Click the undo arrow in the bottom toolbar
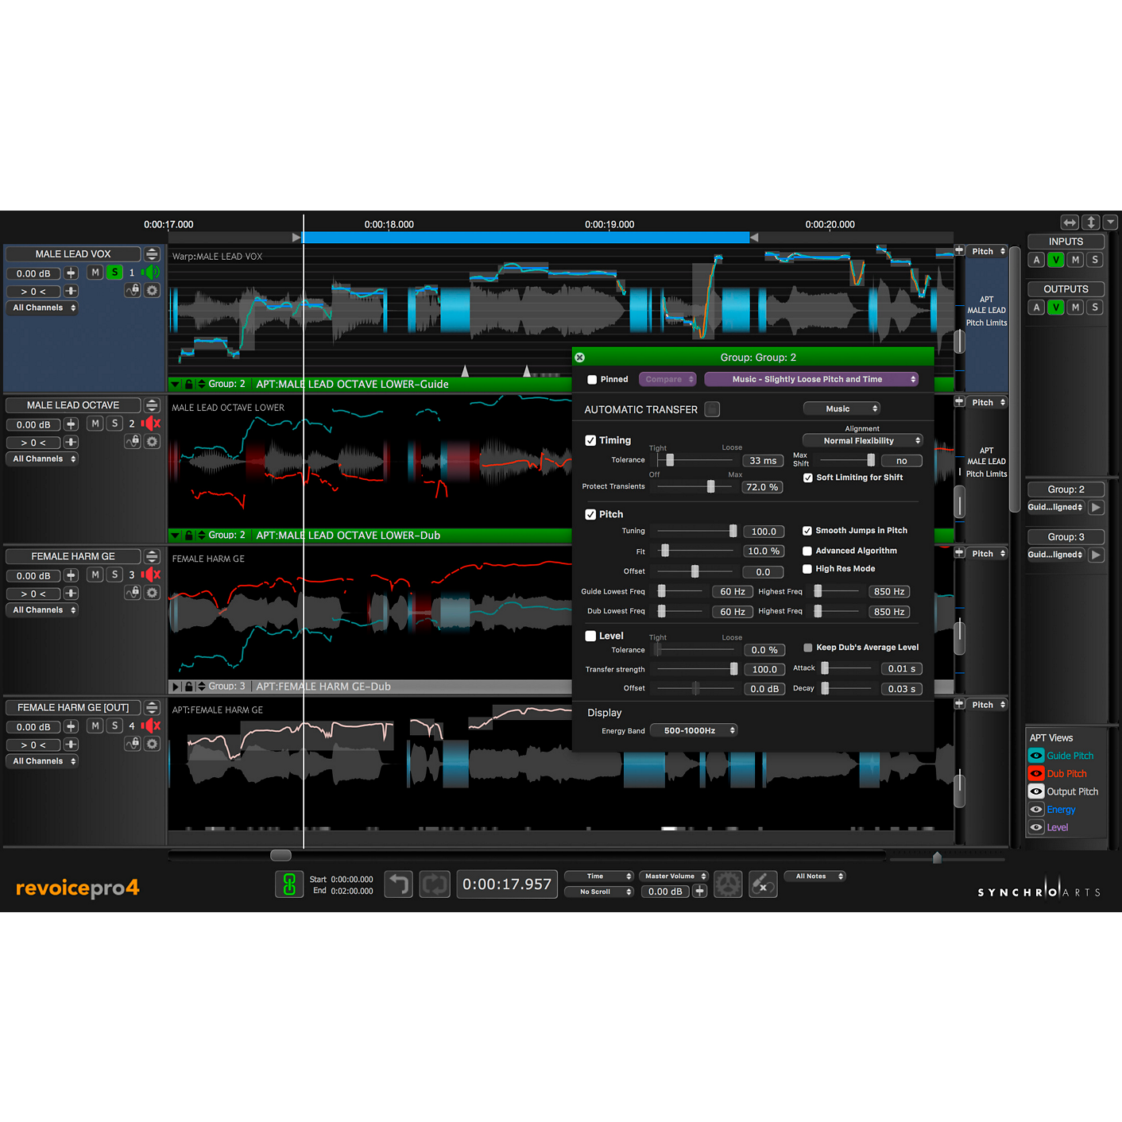 (x=398, y=884)
